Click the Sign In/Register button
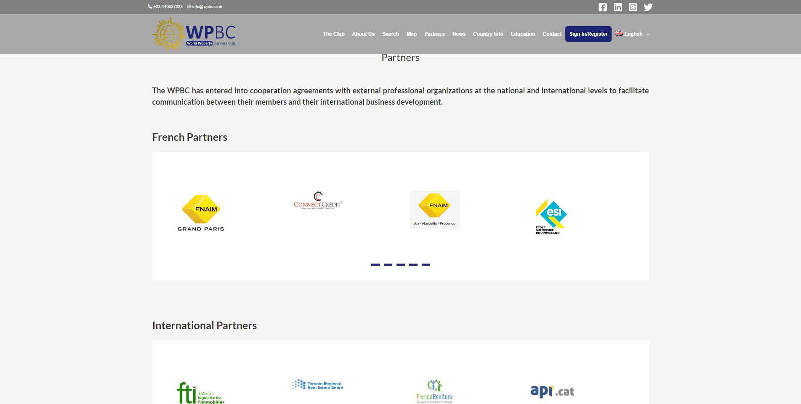801x404 pixels. (588, 34)
